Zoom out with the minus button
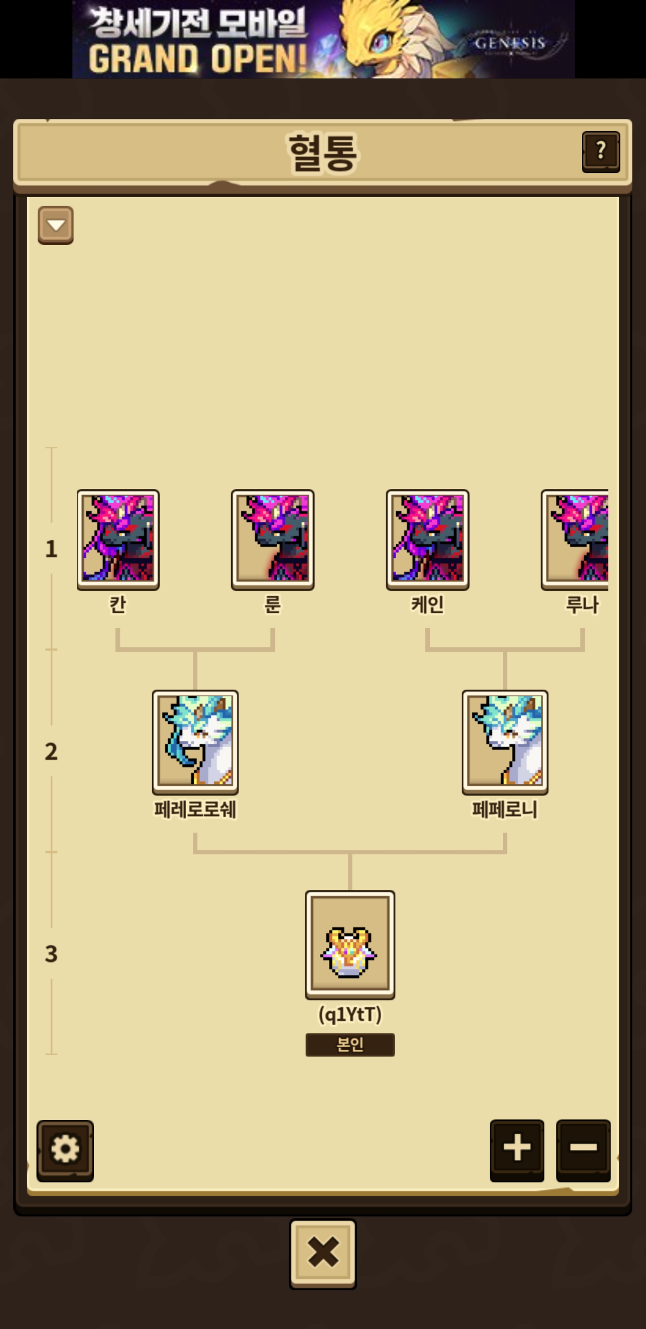 (x=583, y=1150)
